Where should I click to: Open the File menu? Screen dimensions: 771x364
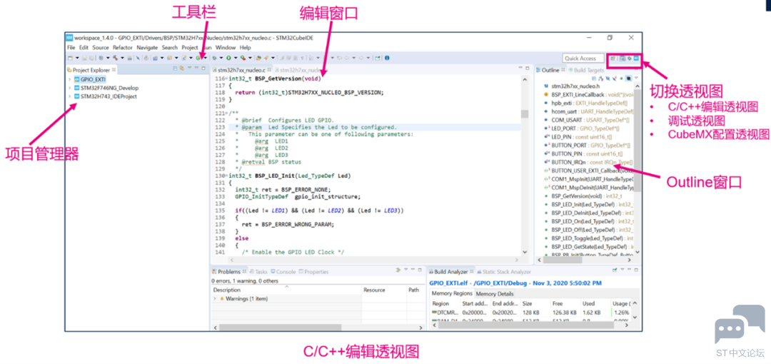[71, 48]
